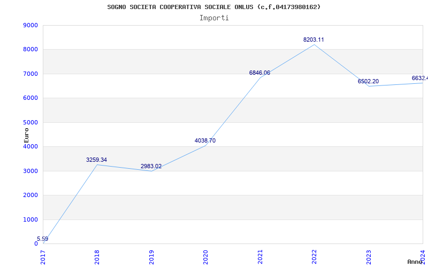Click the 8203.11 data value label
The height and width of the screenshot is (267, 428).
click(314, 40)
